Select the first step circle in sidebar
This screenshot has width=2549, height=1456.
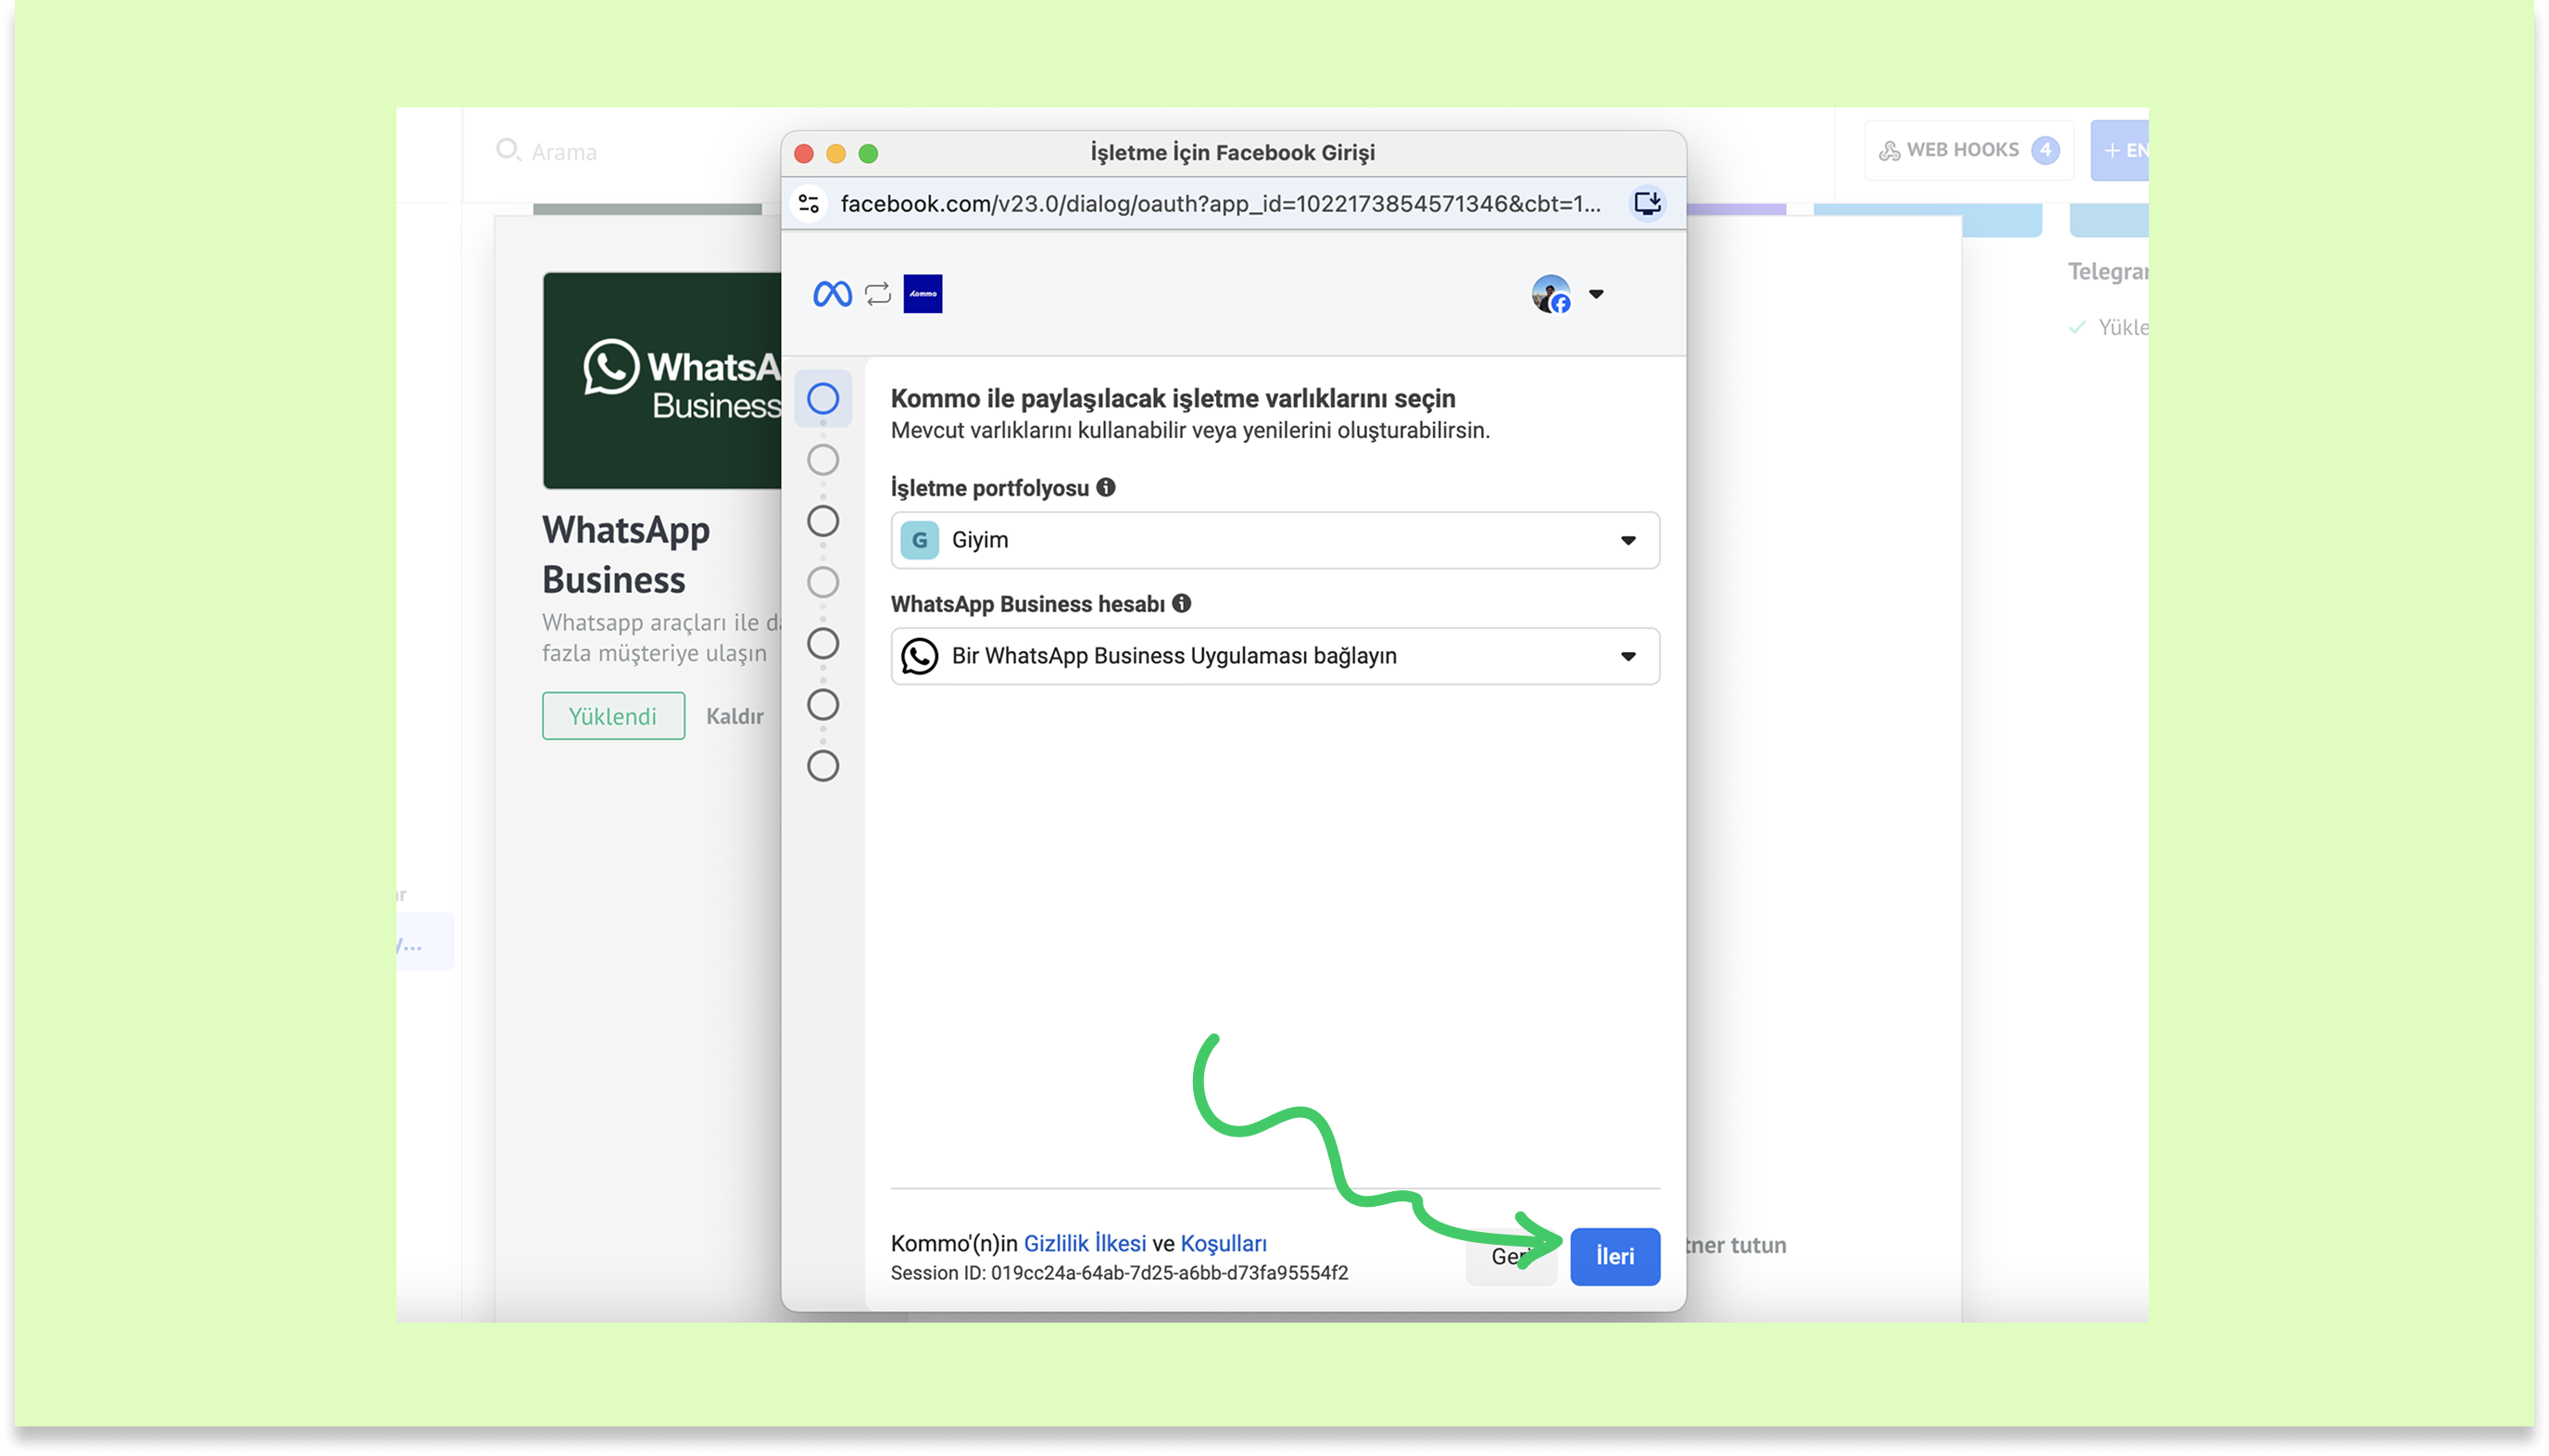(x=822, y=399)
